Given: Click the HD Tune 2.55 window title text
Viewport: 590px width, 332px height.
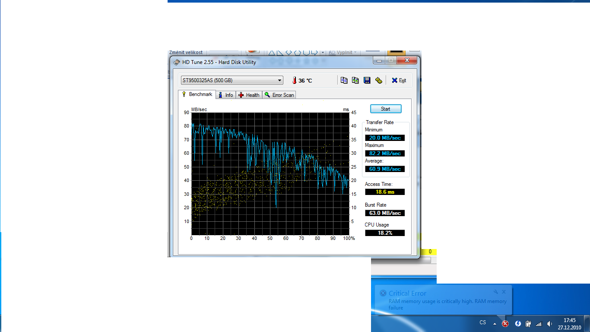Looking at the screenshot, I should coord(219,62).
